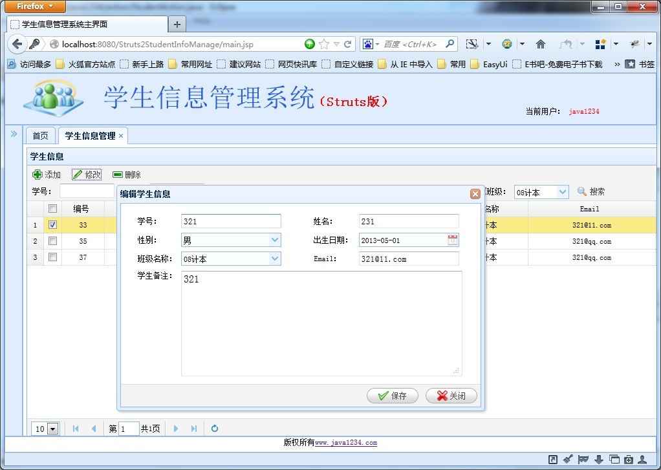Click the 搜索 search magnifier button
Screen dimensions: 661x470
pos(591,191)
